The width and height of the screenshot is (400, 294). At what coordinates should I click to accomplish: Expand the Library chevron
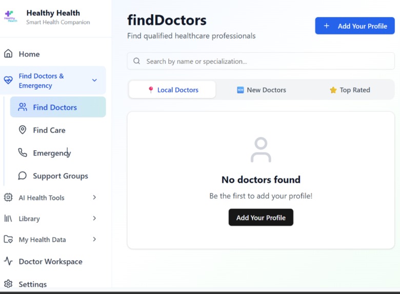(94, 218)
